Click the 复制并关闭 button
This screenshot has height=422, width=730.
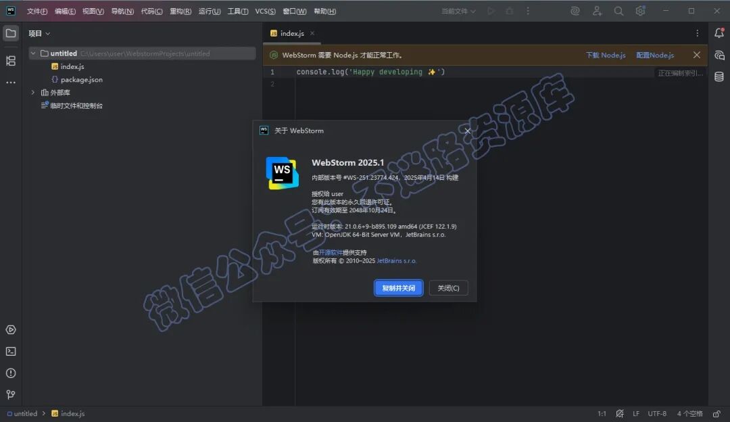[399, 288]
